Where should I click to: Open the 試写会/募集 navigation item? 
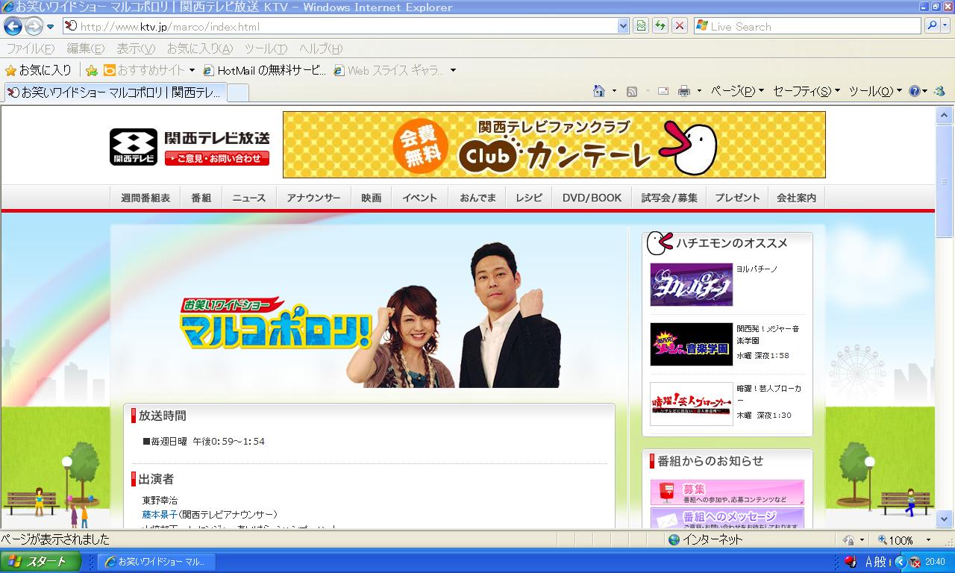[x=669, y=198]
